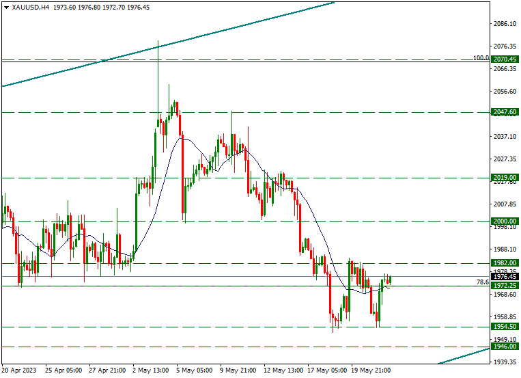521x378 pixels.
Task: Click the 100.0 Fibonacci level label
Action: coord(481,58)
